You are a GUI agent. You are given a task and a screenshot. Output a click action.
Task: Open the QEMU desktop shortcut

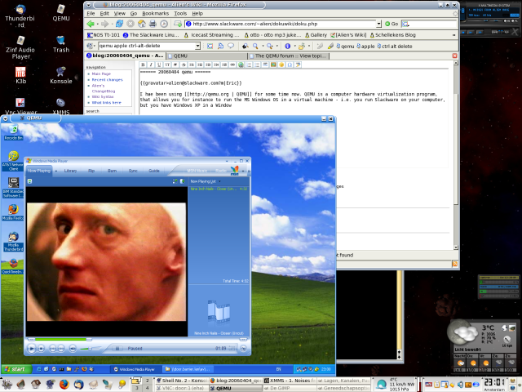click(x=61, y=13)
